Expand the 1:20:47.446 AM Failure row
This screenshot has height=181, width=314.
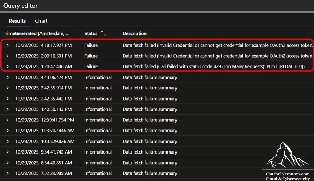(8, 66)
